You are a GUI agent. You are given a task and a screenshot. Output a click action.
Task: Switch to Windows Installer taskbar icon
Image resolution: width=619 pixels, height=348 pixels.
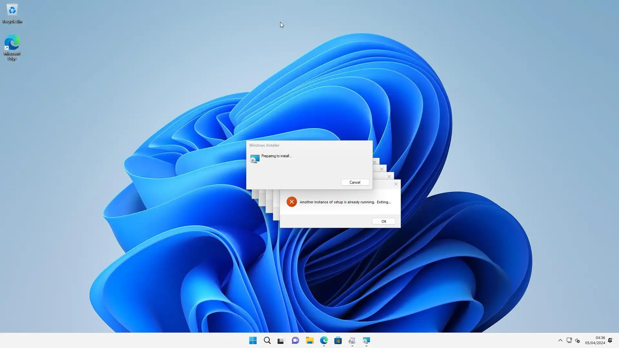point(366,341)
